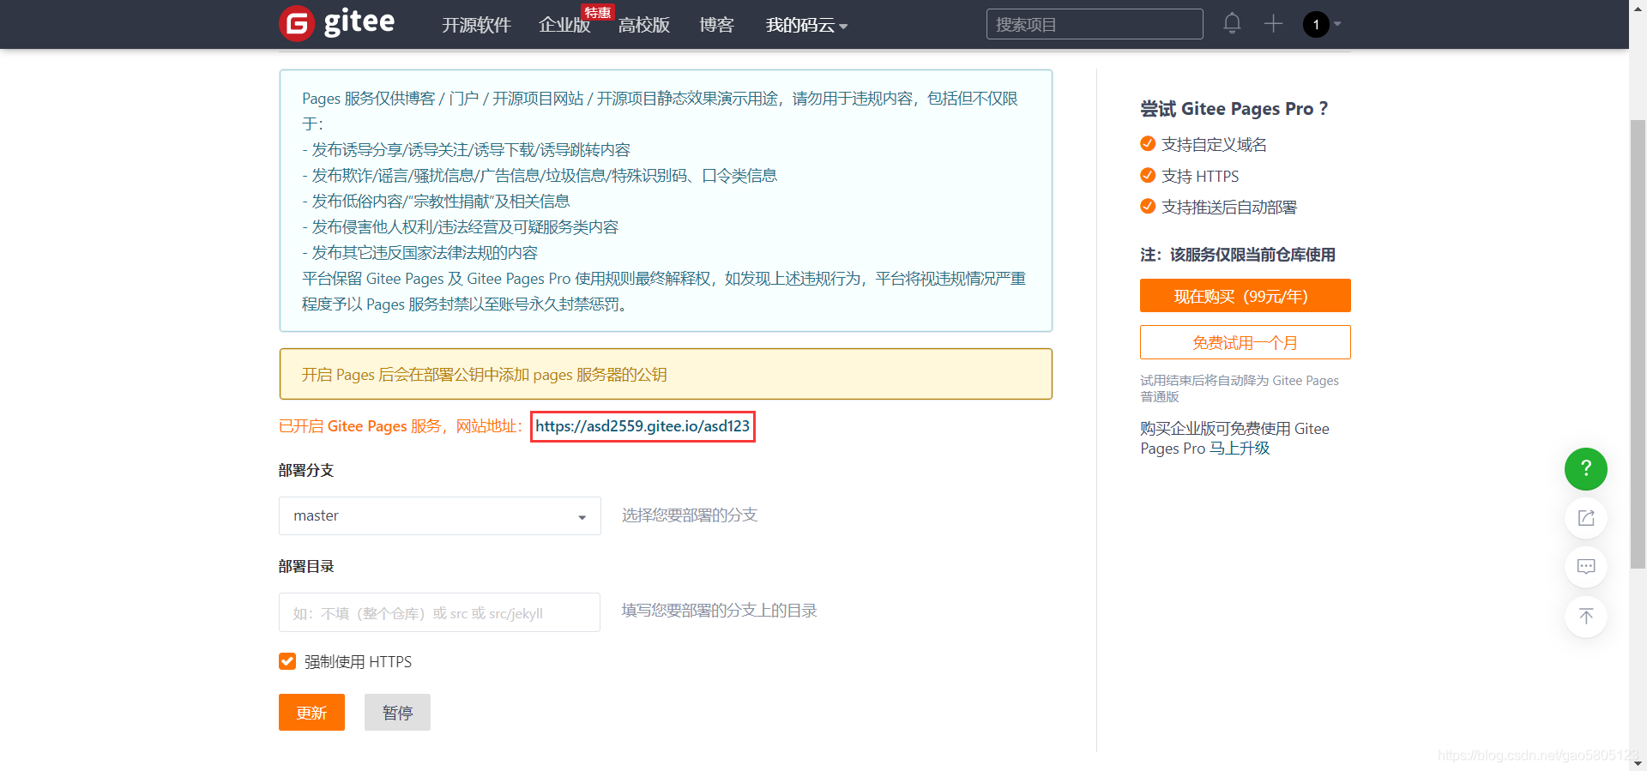Screen dimensions: 1647x771
Task: Click the green help question mark button
Action: [1585, 469]
